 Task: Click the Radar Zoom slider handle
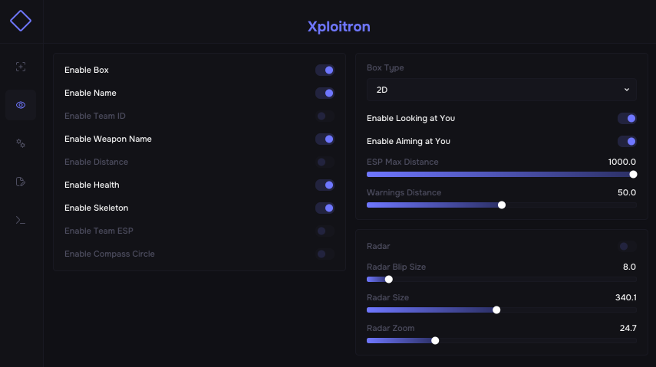click(x=435, y=341)
